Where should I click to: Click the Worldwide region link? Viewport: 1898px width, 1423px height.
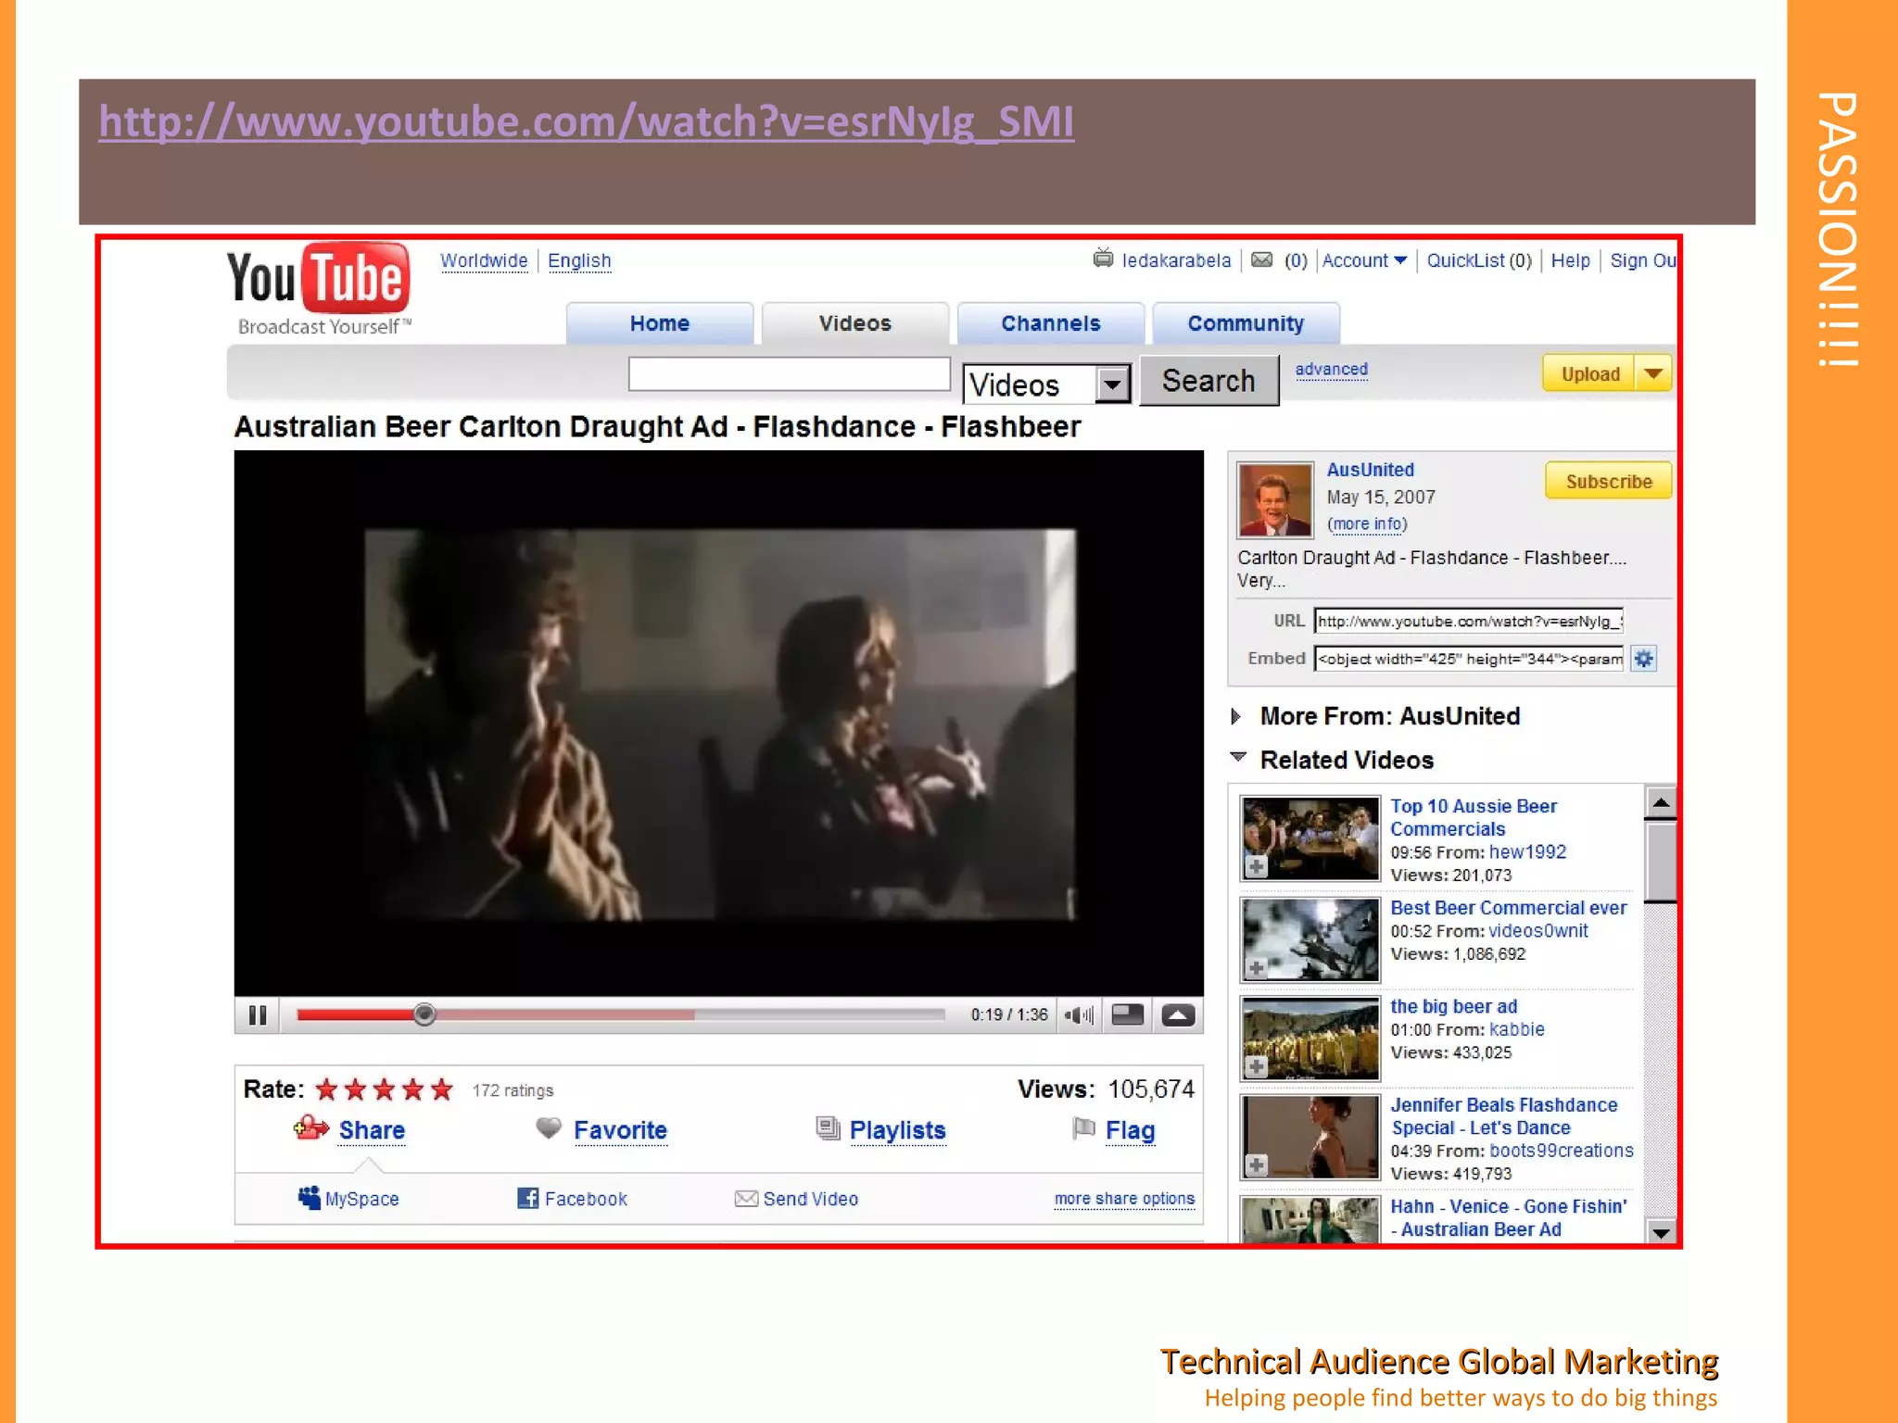click(484, 260)
